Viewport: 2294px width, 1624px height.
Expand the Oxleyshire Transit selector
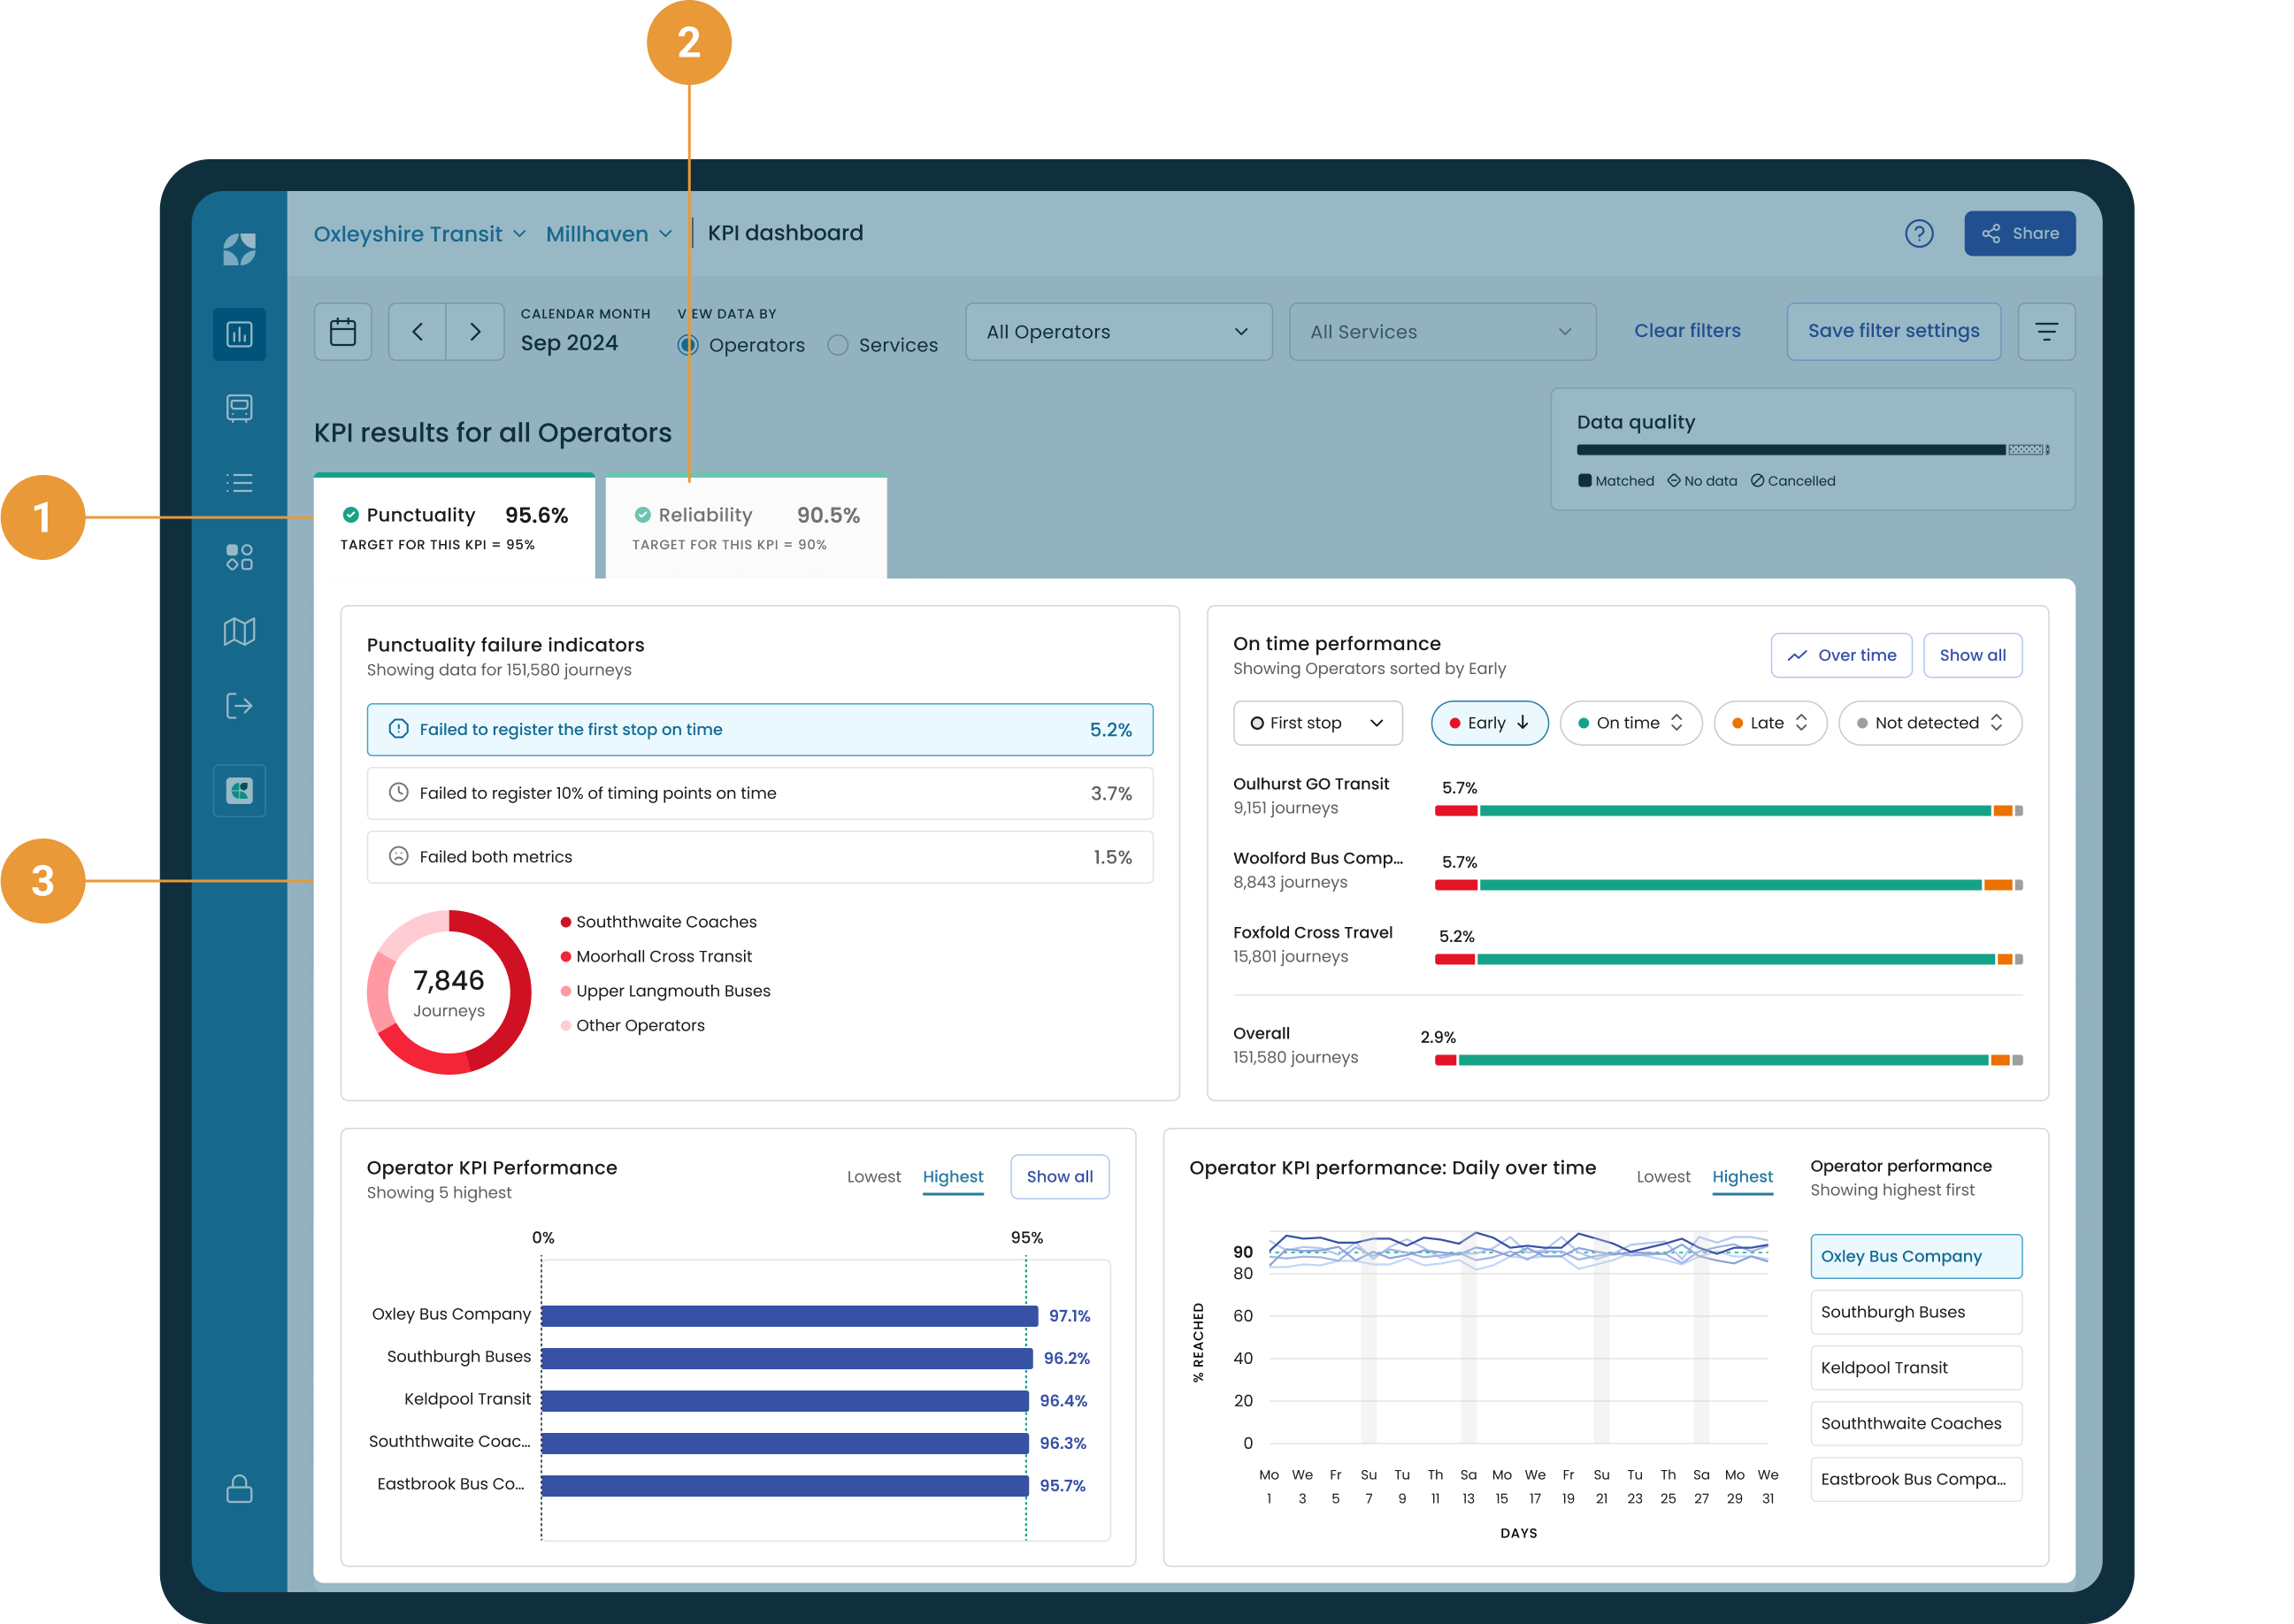(419, 234)
